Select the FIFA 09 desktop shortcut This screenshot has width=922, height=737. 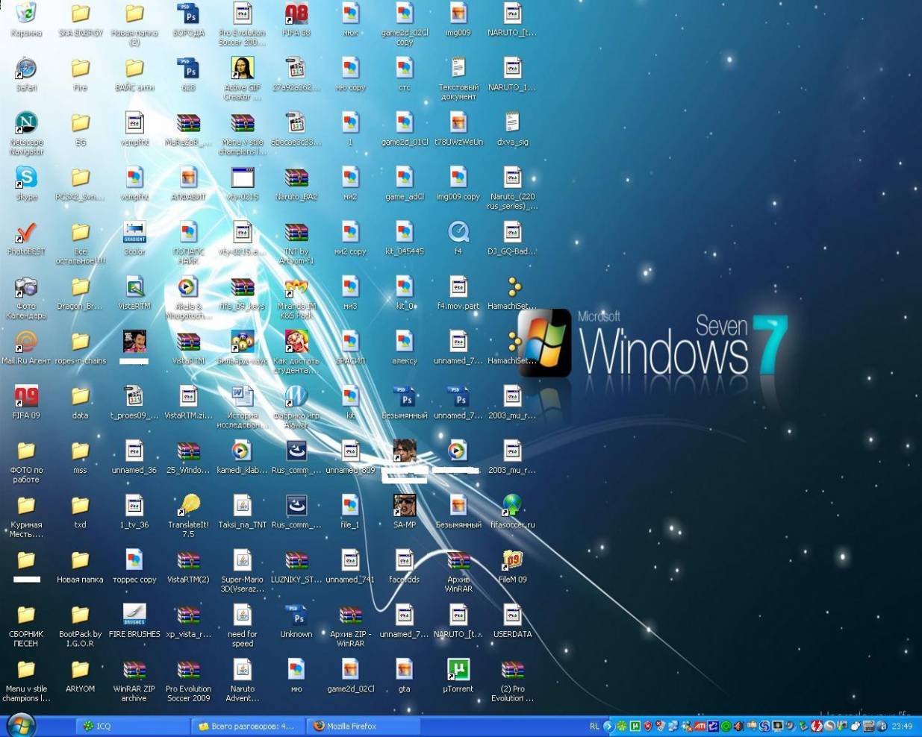26,397
